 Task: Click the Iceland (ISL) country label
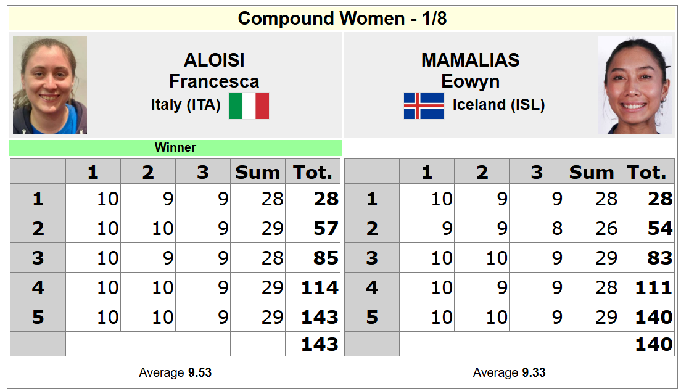498,105
